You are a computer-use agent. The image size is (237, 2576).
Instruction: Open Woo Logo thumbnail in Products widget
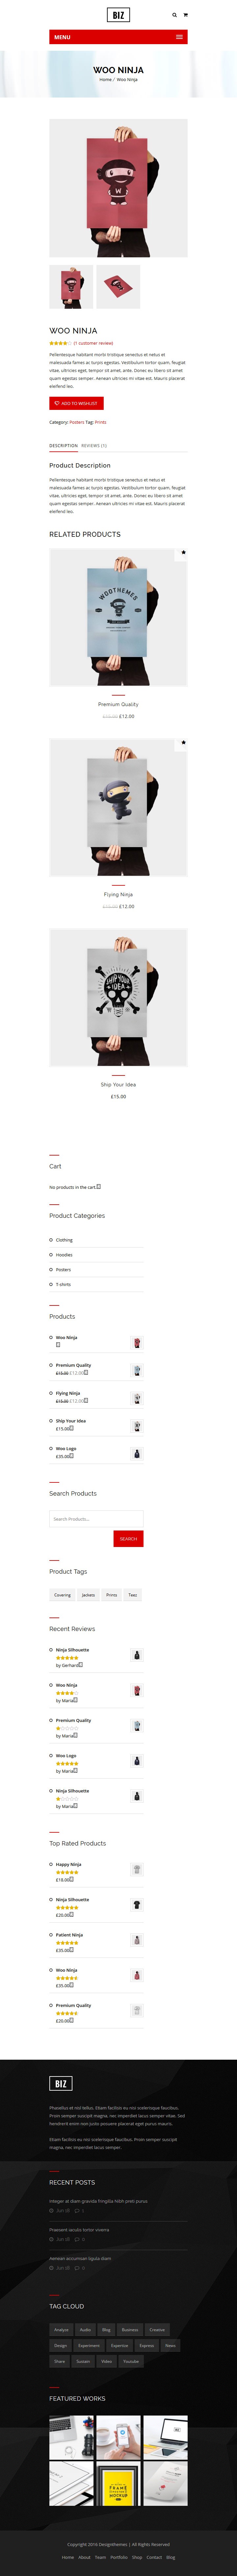click(137, 1454)
